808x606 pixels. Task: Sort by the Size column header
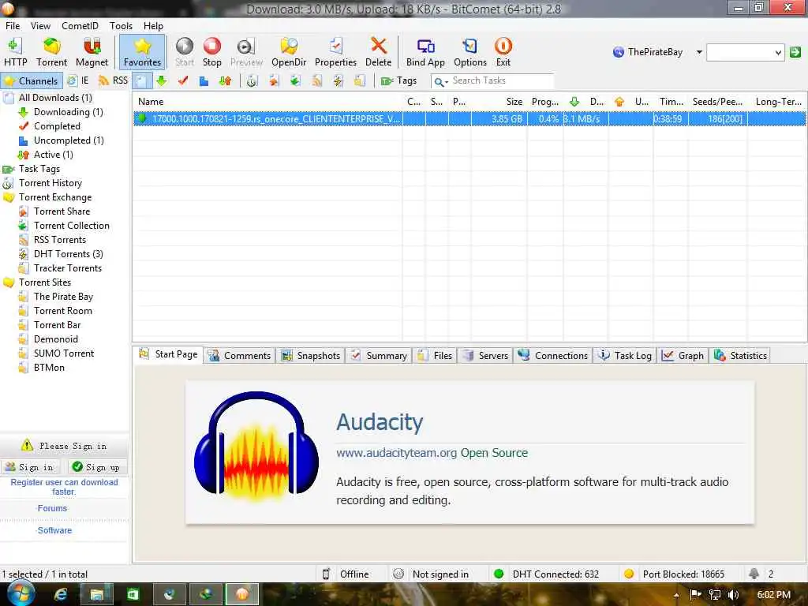click(x=499, y=102)
